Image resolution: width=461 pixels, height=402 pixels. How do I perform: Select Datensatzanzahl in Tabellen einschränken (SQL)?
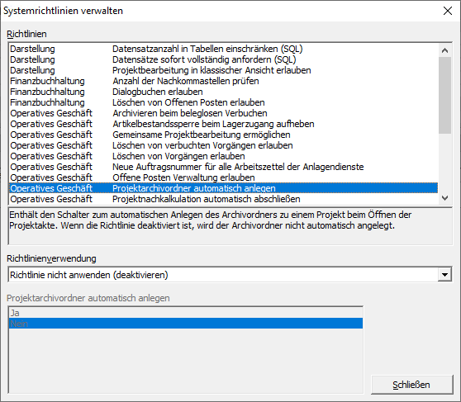(223, 49)
